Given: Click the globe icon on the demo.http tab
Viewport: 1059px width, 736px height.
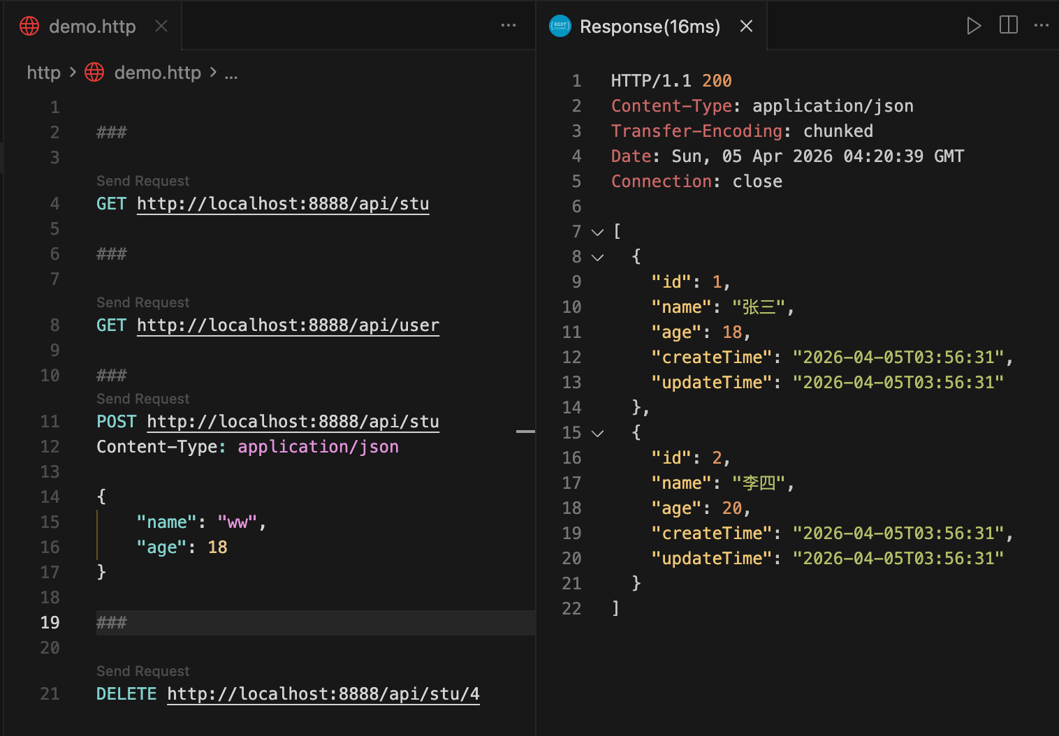Looking at the screenshot, I should coord(29,26).
